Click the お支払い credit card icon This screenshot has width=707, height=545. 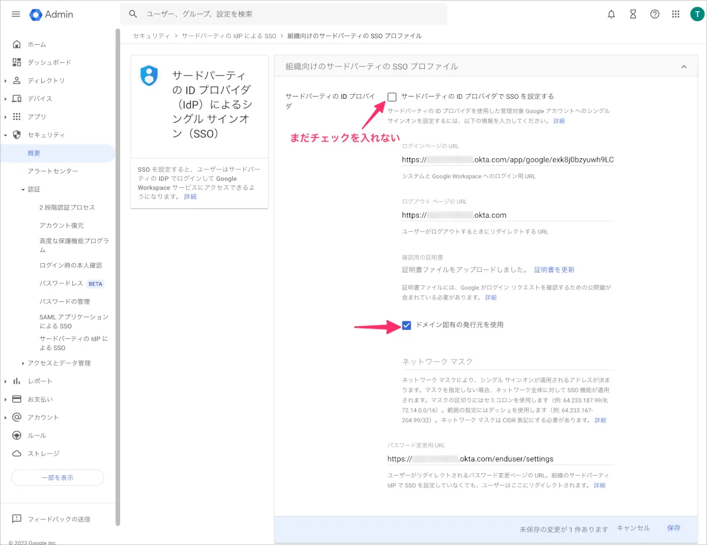(16, 399)
